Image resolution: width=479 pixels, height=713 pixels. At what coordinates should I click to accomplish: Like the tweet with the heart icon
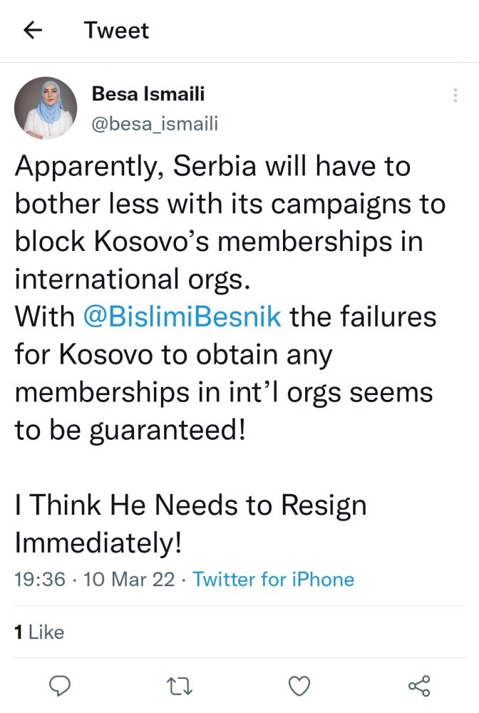click(301, 686)
